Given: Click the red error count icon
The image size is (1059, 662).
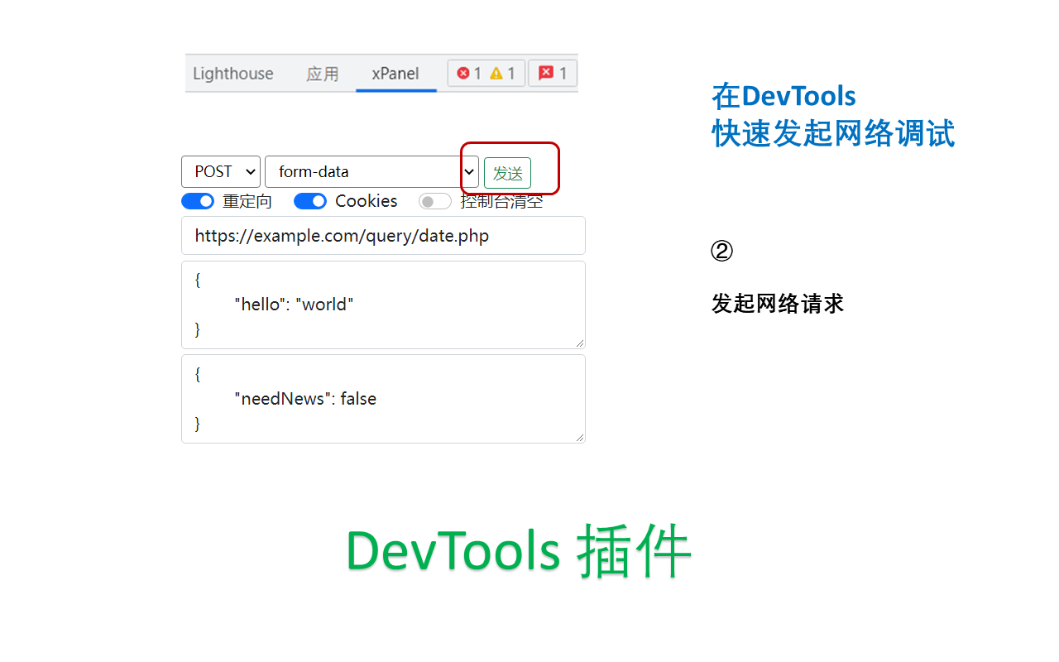Looking at the screenshot, I should click(462, 74).
